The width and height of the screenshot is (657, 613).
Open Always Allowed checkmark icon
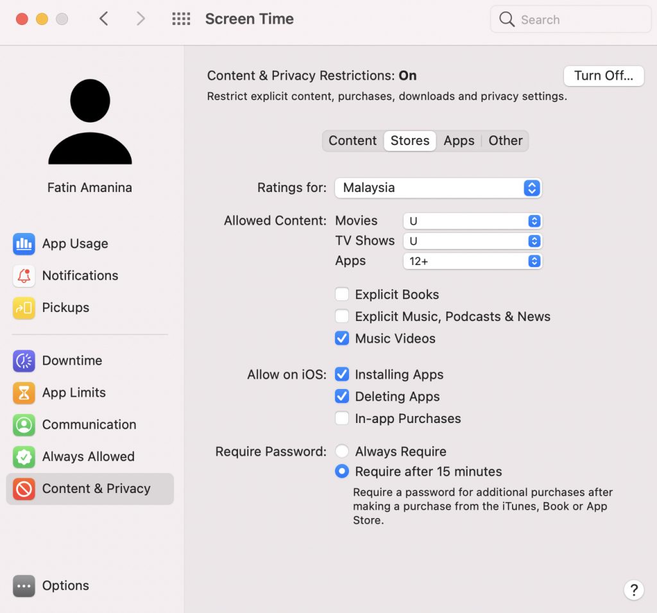click(24, 457)
